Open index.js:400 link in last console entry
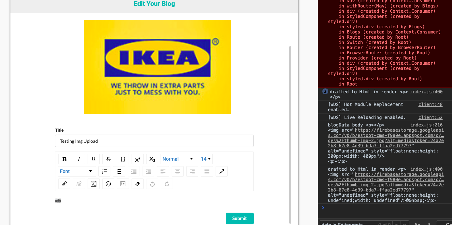 426,169
